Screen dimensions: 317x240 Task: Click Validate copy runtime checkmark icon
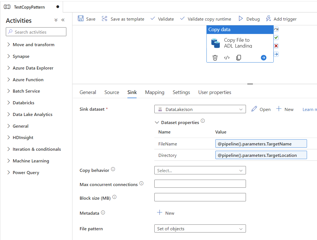pos(182,18)
